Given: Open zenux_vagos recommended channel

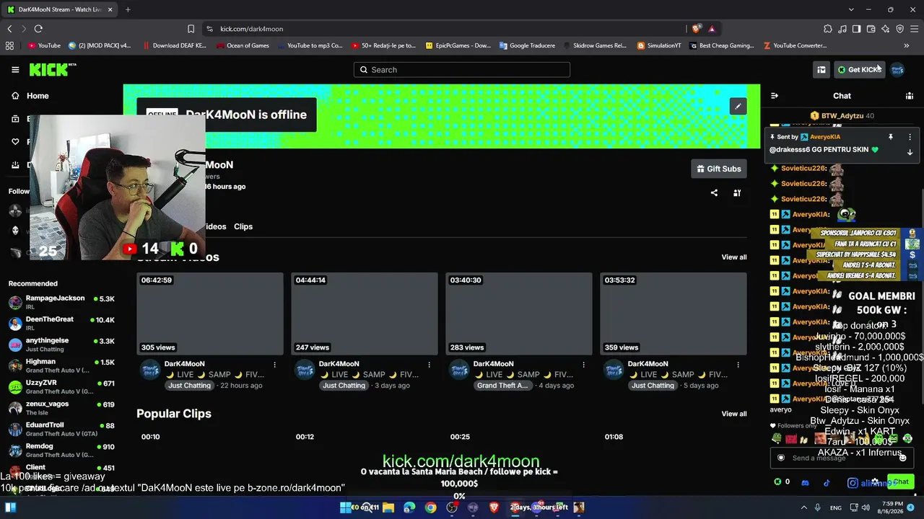Looking at the screenshot, I should pyautogui.click(x=61, y=408).
